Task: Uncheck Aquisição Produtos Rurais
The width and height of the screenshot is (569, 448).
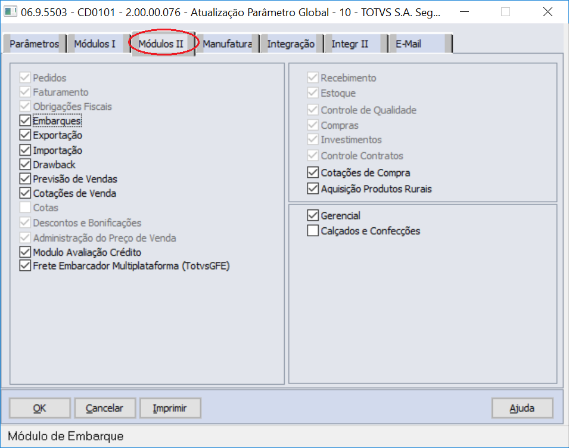Action: (313, 189)
